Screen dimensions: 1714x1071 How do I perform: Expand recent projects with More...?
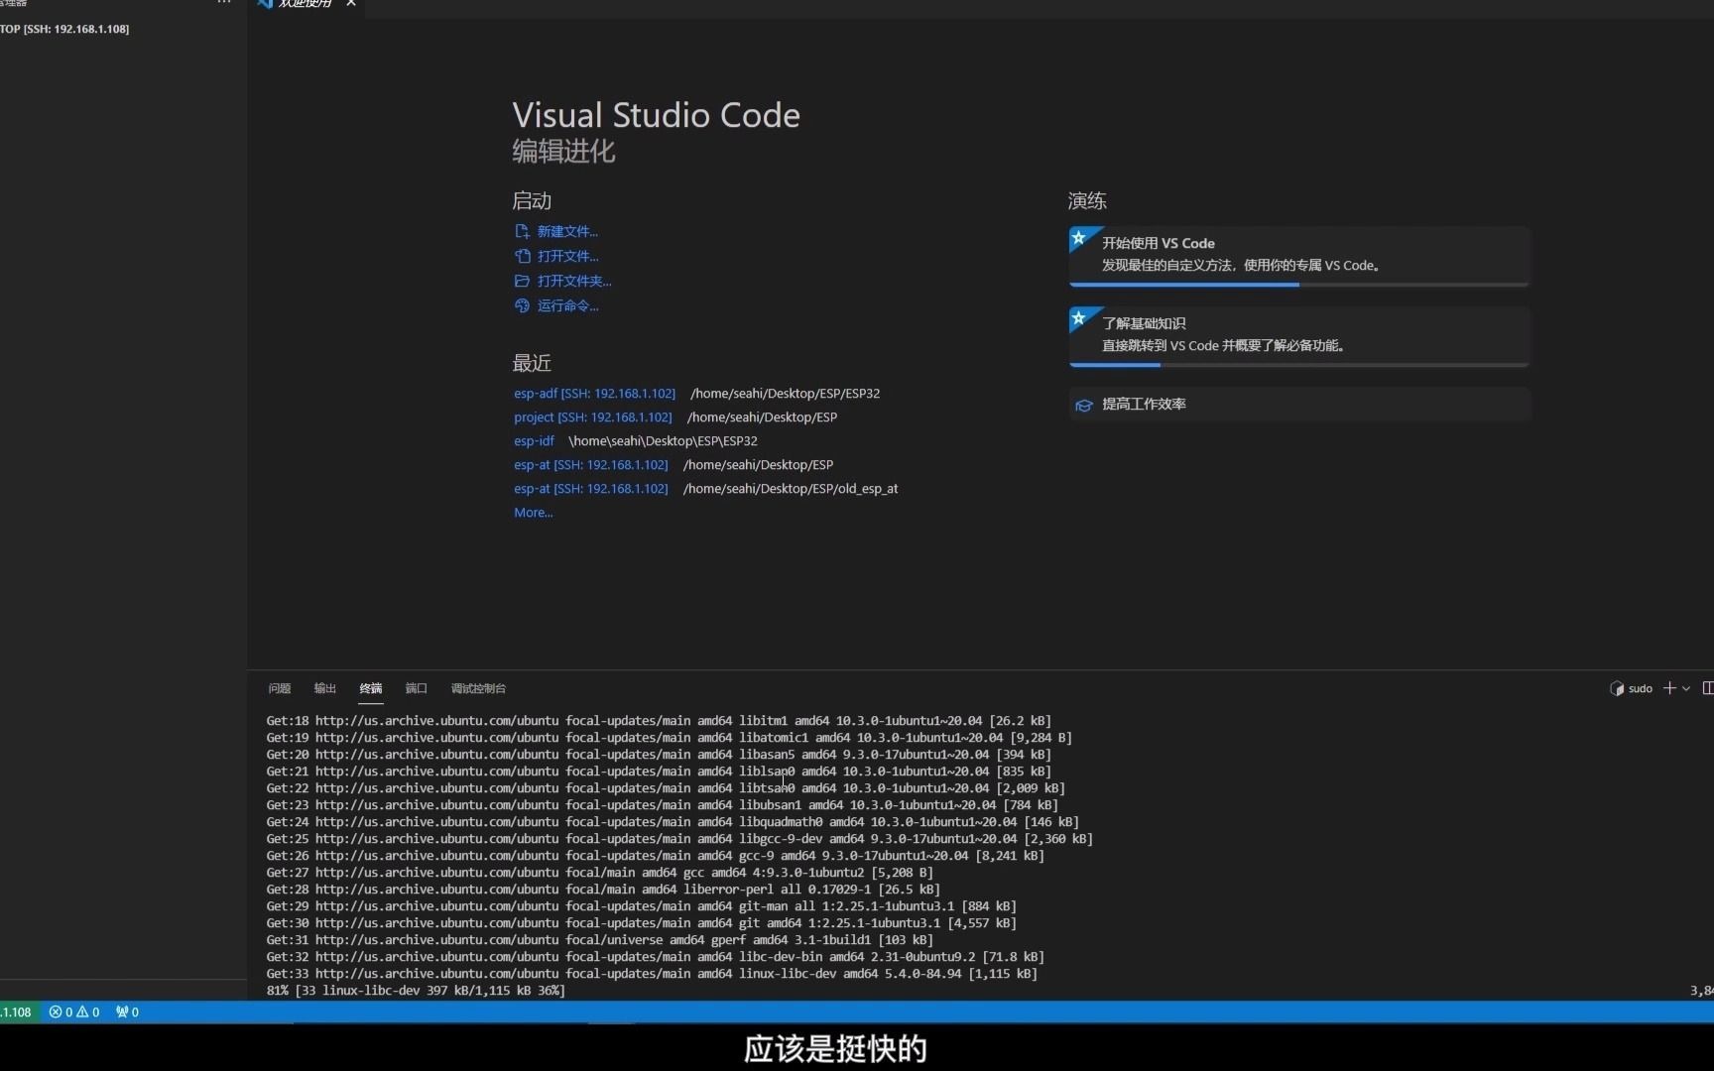533,512
